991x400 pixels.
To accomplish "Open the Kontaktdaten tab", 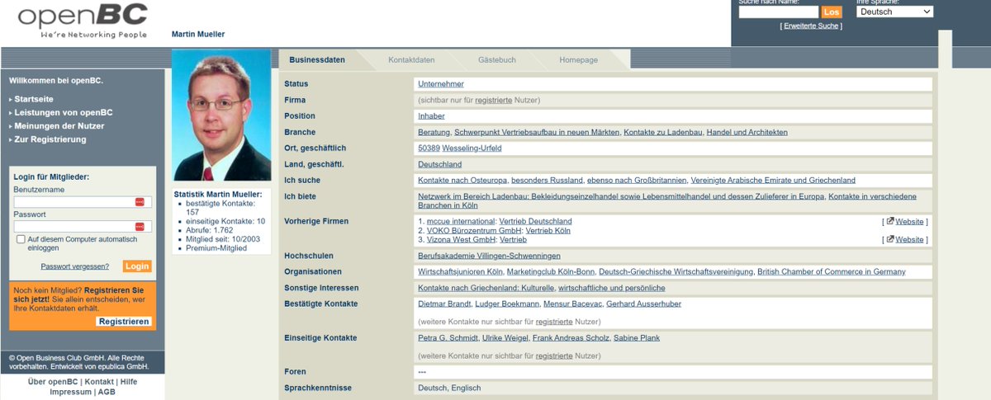I will tap(411, 60).
